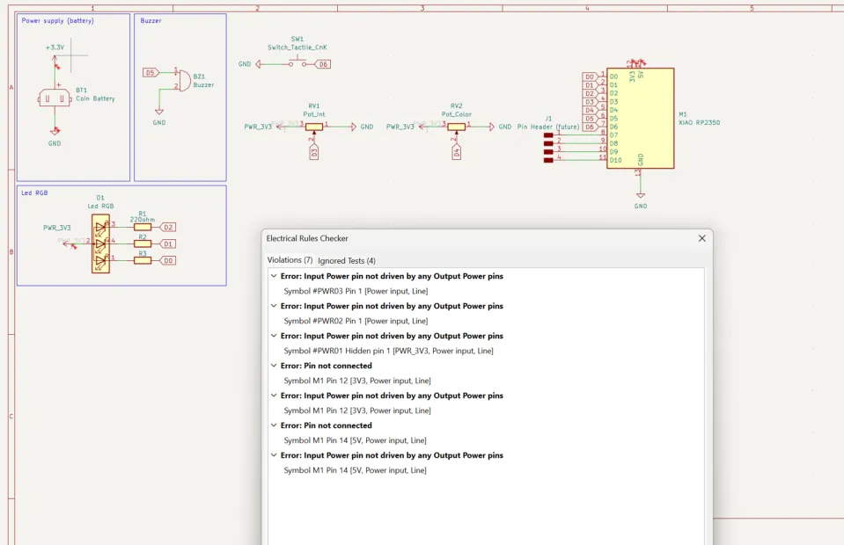
Task: Close the Electrical Rules Checker dialog
Action: (x=702, y=238)
